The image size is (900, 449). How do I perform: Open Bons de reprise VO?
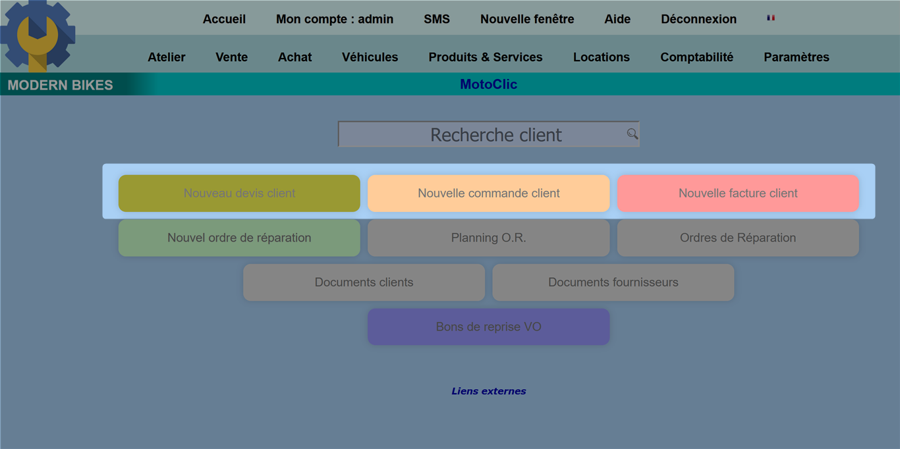pos(489,327)
